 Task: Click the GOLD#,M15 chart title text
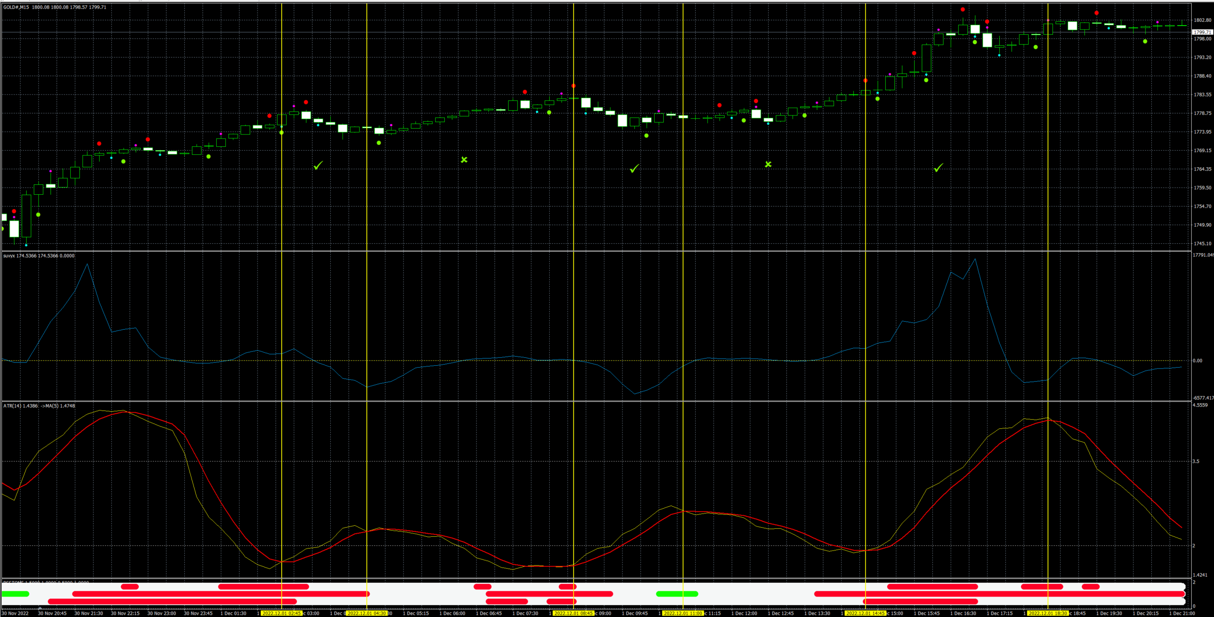pyautogui.click(x=16, y=7)
